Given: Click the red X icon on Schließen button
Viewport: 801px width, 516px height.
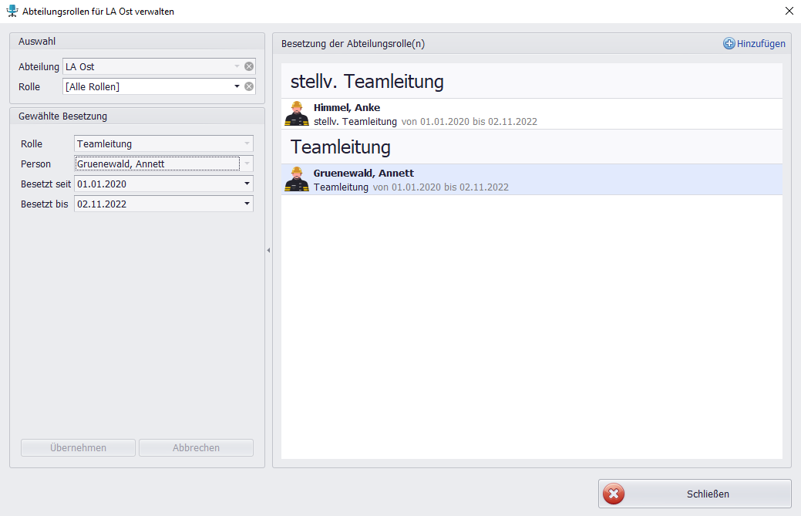Looking at the screenshot, I should click(x=614, y=494).
